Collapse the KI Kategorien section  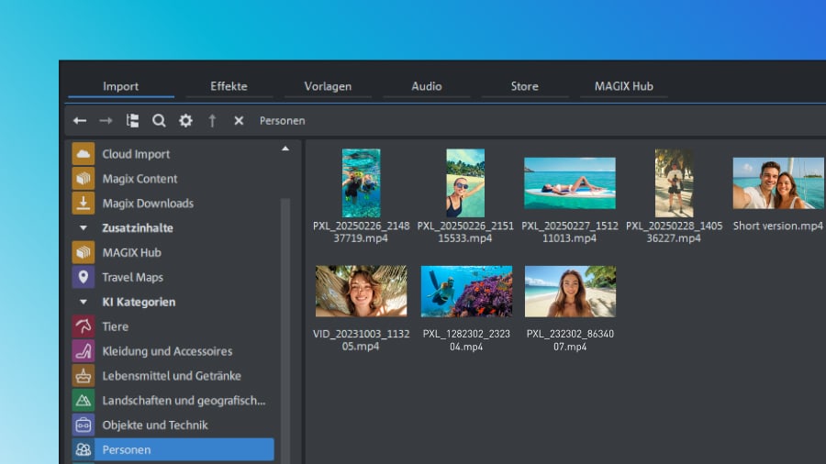[x=84, y=302]
